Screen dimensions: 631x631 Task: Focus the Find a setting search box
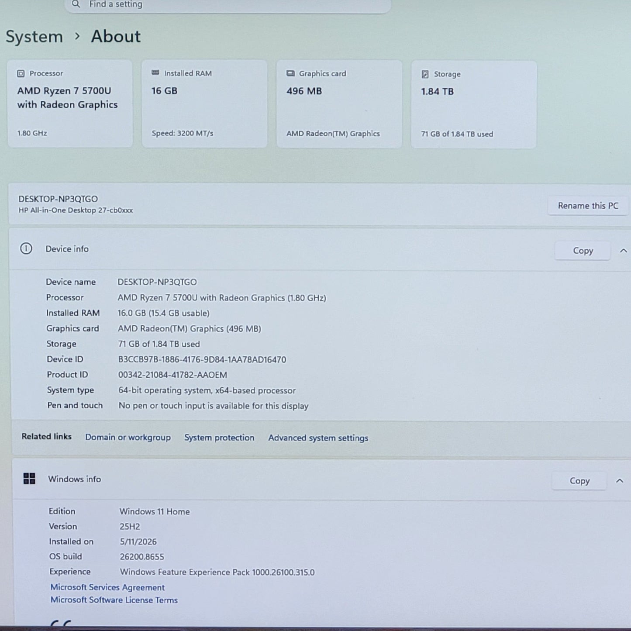pyautogui.click(x=228, y=5)
